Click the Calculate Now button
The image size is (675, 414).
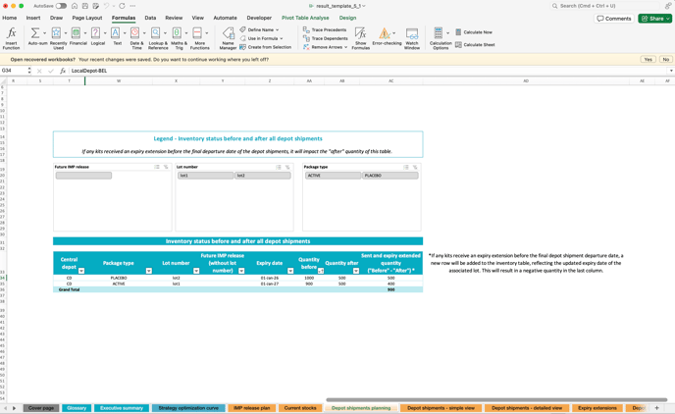point(477,32)
